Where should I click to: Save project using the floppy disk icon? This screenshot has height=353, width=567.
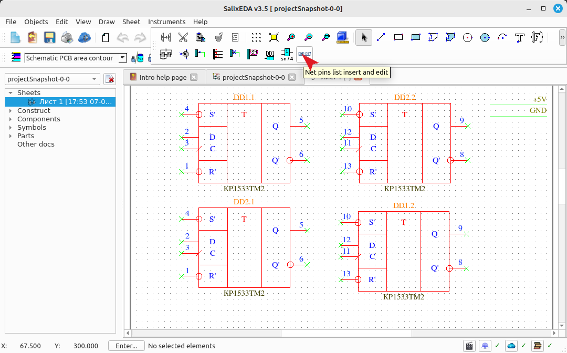[x=49, y=37]
